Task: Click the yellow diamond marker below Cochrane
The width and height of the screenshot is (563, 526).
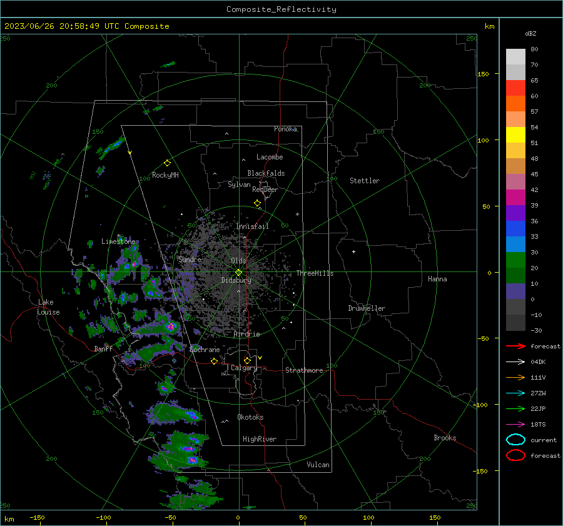Action: point(214,361)
